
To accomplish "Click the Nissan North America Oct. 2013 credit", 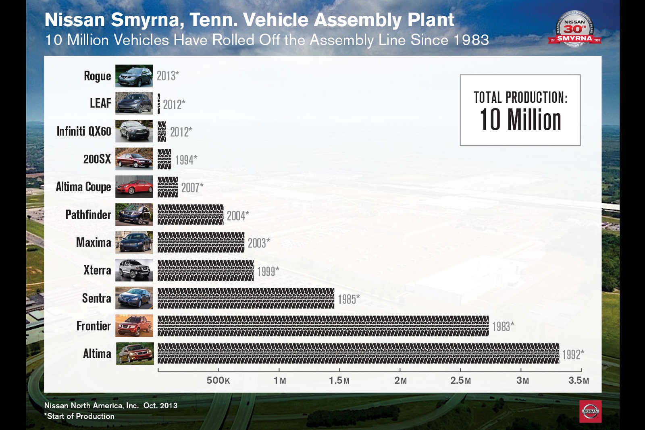I will click(111, 405).
